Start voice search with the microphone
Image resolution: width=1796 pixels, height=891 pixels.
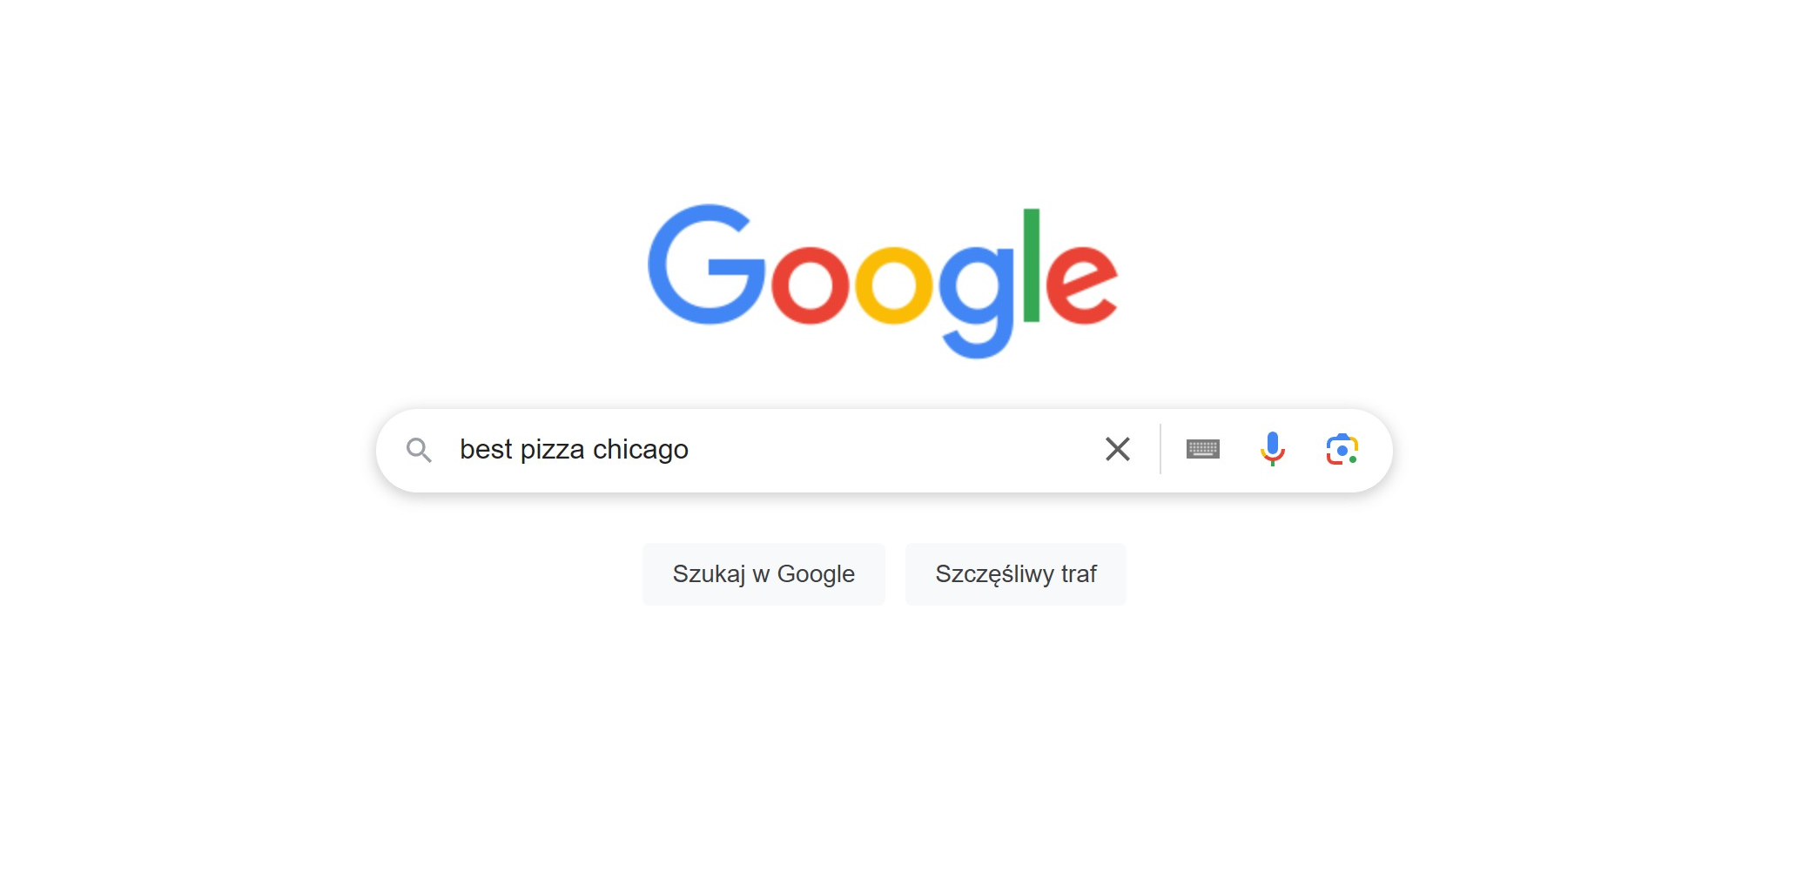click(1272, 449)
